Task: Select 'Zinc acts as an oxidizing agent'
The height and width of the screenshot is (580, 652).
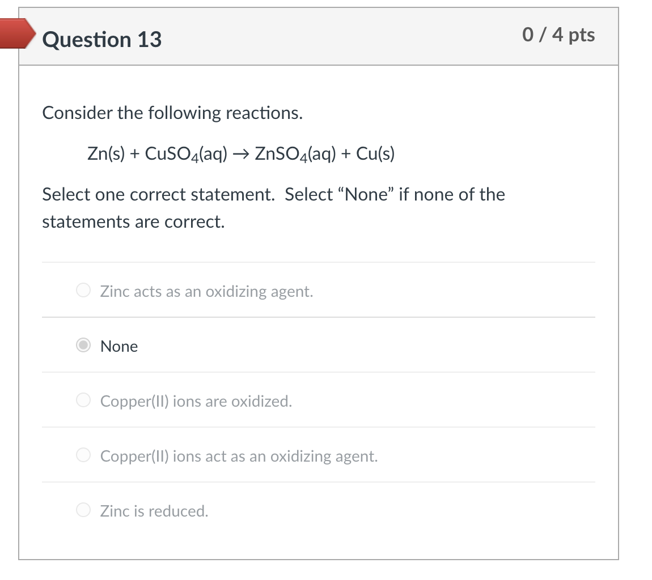Action: pos(83,291)
